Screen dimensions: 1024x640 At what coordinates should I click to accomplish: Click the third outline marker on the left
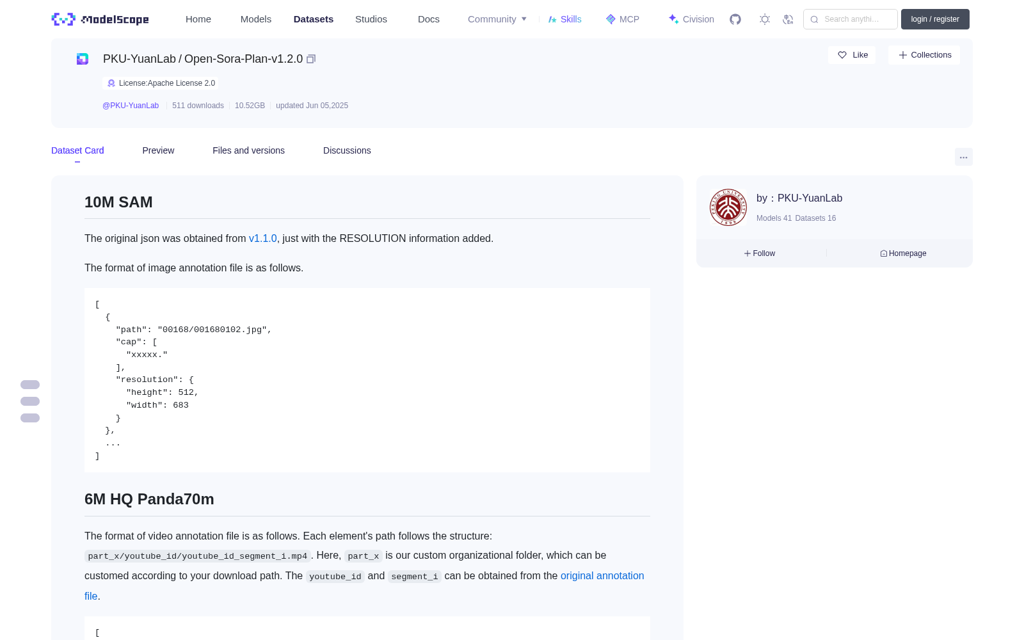pyautogui.click(x=30, y=418)
